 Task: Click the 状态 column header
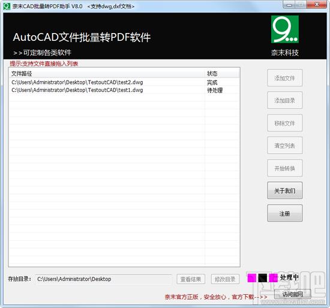pyautogui.click(x=222, y=74)
